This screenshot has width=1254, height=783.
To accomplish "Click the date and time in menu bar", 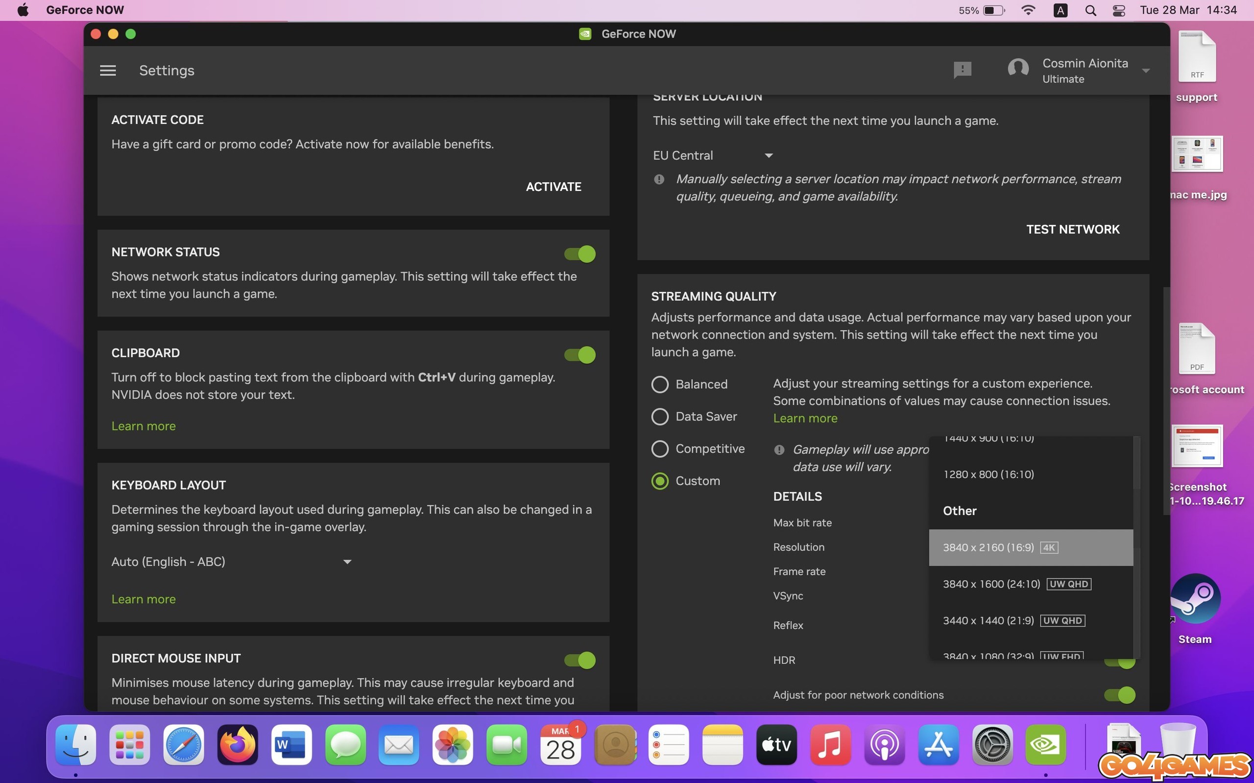I will pos(1188,10).
